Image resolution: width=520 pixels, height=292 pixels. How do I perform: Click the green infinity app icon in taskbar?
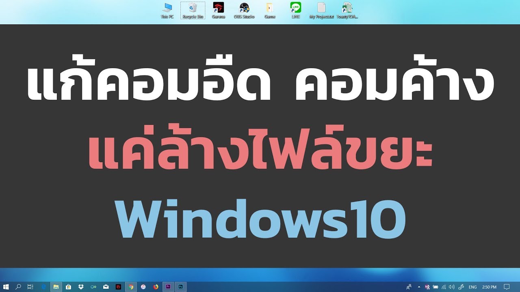point(93,287)
